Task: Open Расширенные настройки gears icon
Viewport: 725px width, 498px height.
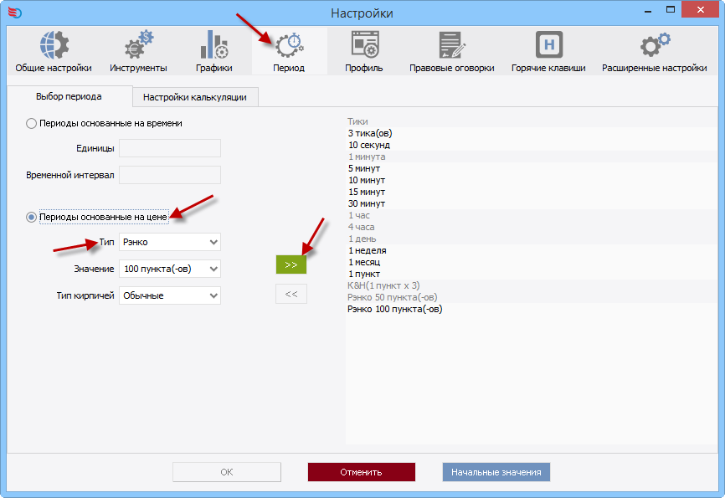Action: coord(654,45)
